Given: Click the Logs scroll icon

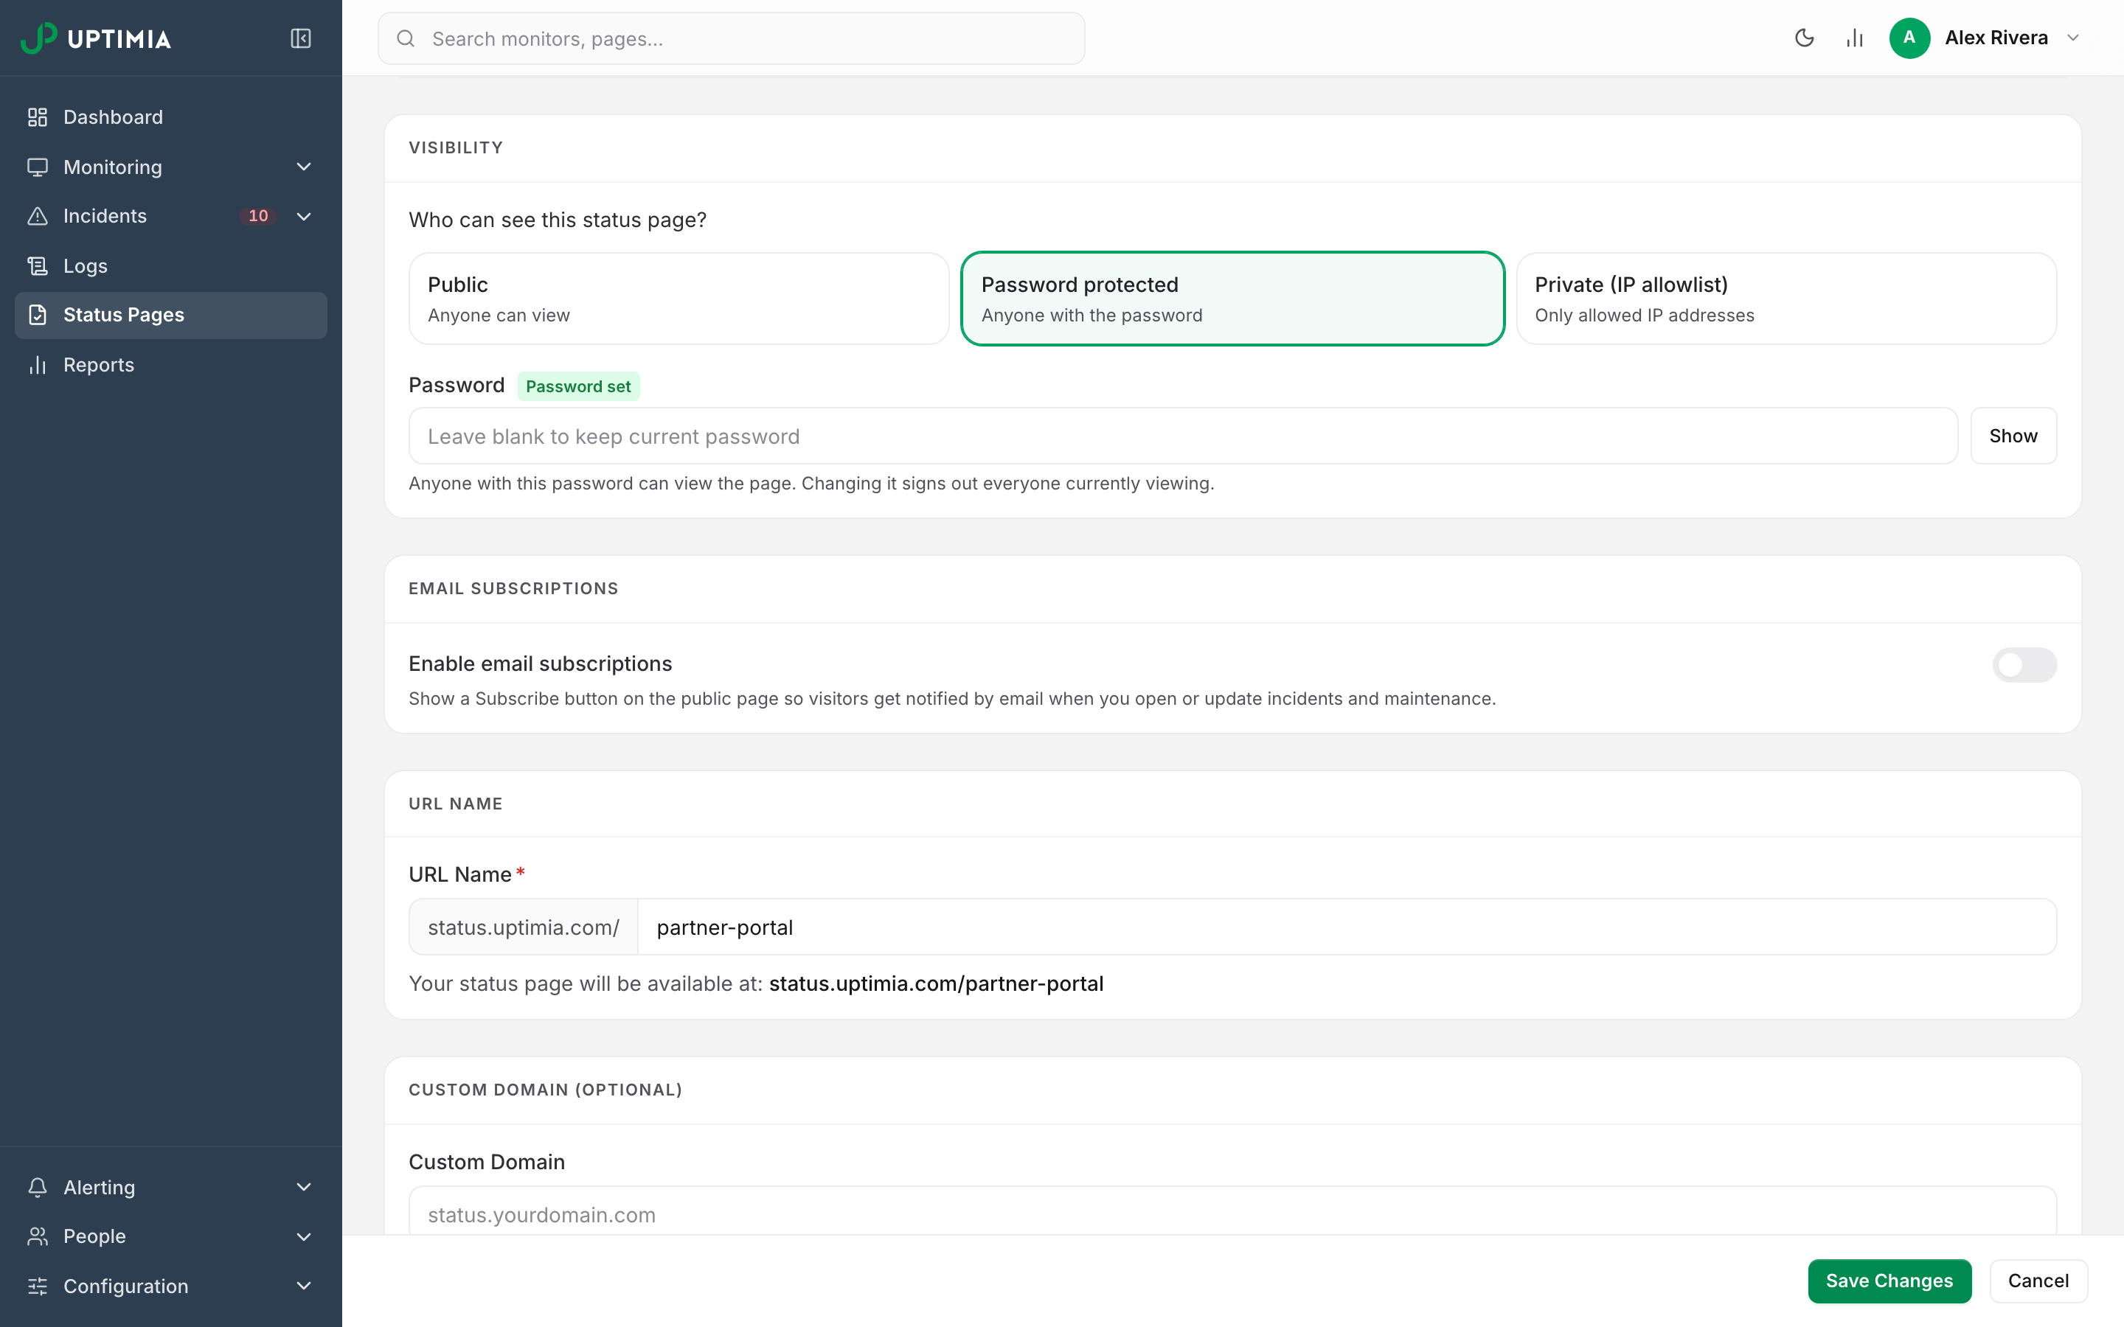Looking at the screenshot, I should [x=37, y=266].
